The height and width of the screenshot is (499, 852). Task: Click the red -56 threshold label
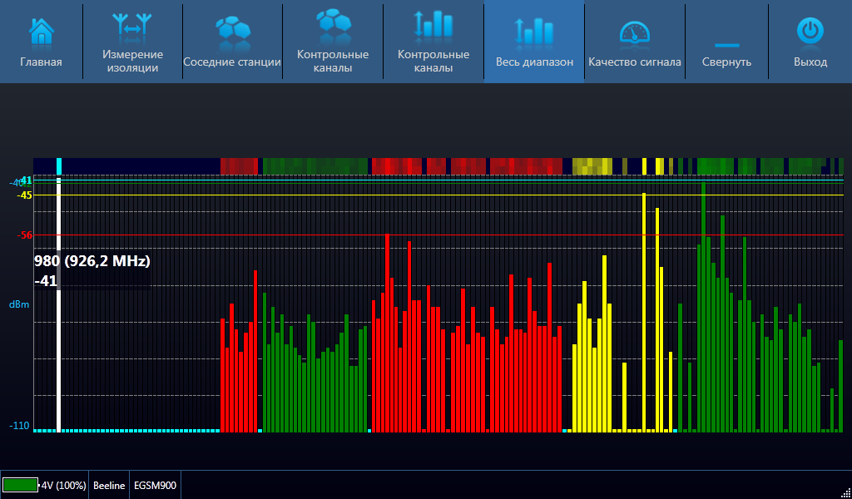coord(24,235)
